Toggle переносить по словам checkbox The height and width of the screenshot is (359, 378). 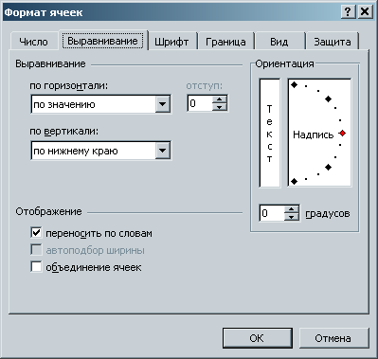[36, 233]
